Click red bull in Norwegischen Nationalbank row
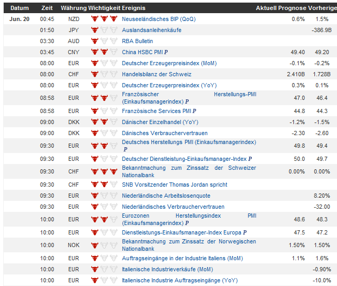Image resolution: width=337 pixels, height=286 pixels. click(x=95, y=245)
